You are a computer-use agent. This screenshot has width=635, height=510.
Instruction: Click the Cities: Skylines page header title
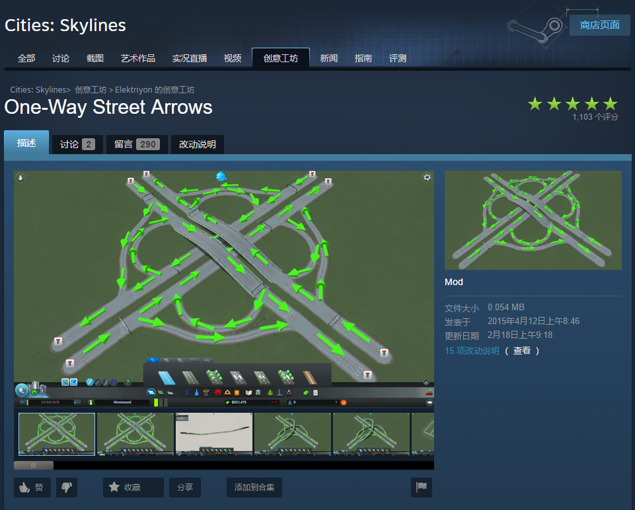tap(65, 25)
